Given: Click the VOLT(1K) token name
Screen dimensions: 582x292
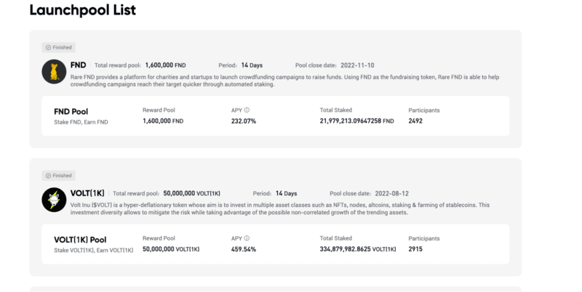Looking at the screenshot, I should pos(87,193).
